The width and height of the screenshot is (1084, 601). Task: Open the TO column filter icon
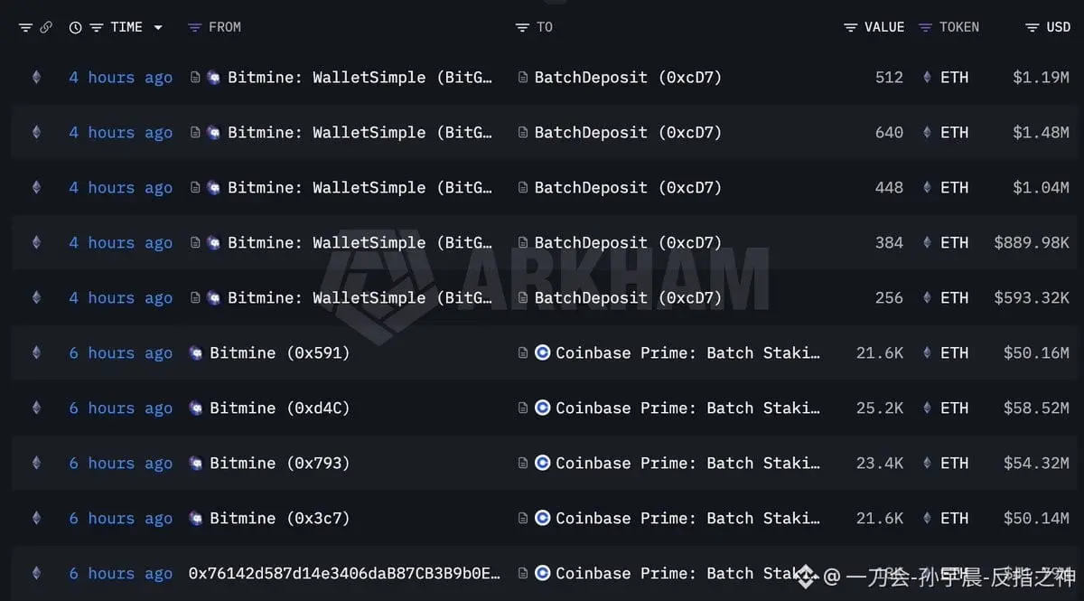tap(522, 27)
